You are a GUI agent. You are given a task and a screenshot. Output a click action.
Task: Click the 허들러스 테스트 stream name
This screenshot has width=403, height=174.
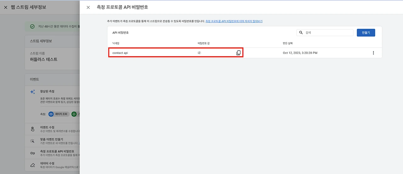(x=43, y=59)
